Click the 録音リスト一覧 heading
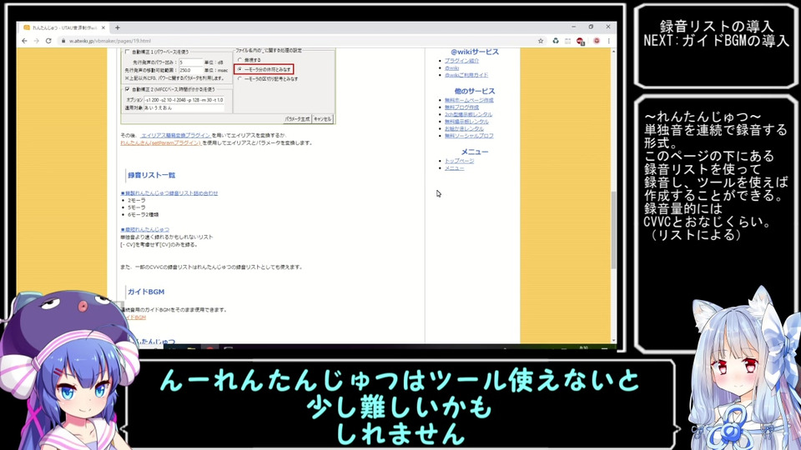Image resolution: width=801 pixels, height=450 pixels. 151,175
